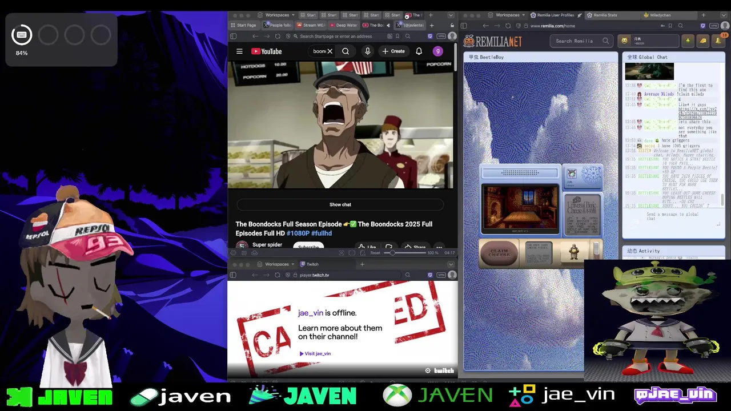Click the Search Remilia field
The height and width of the screenshot is (411, 731).
point(581,41)
